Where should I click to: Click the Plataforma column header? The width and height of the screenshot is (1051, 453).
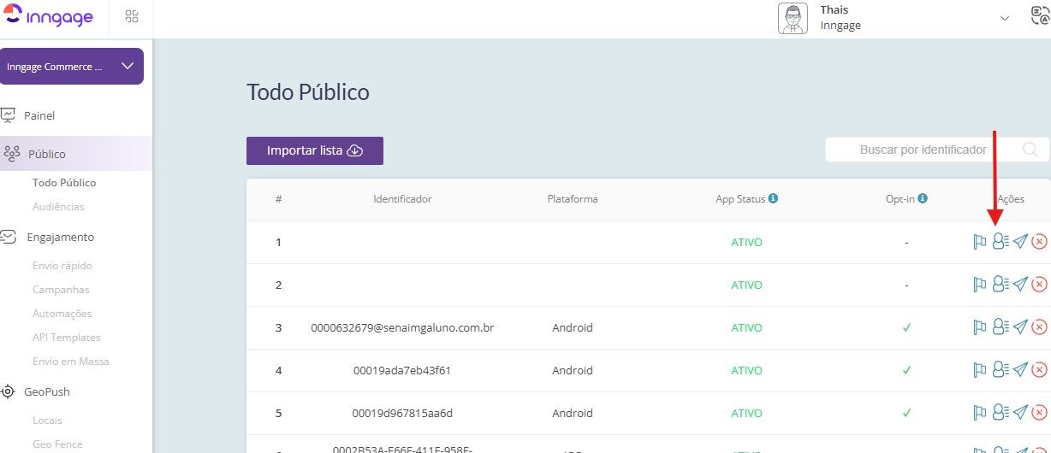[573, 199]
